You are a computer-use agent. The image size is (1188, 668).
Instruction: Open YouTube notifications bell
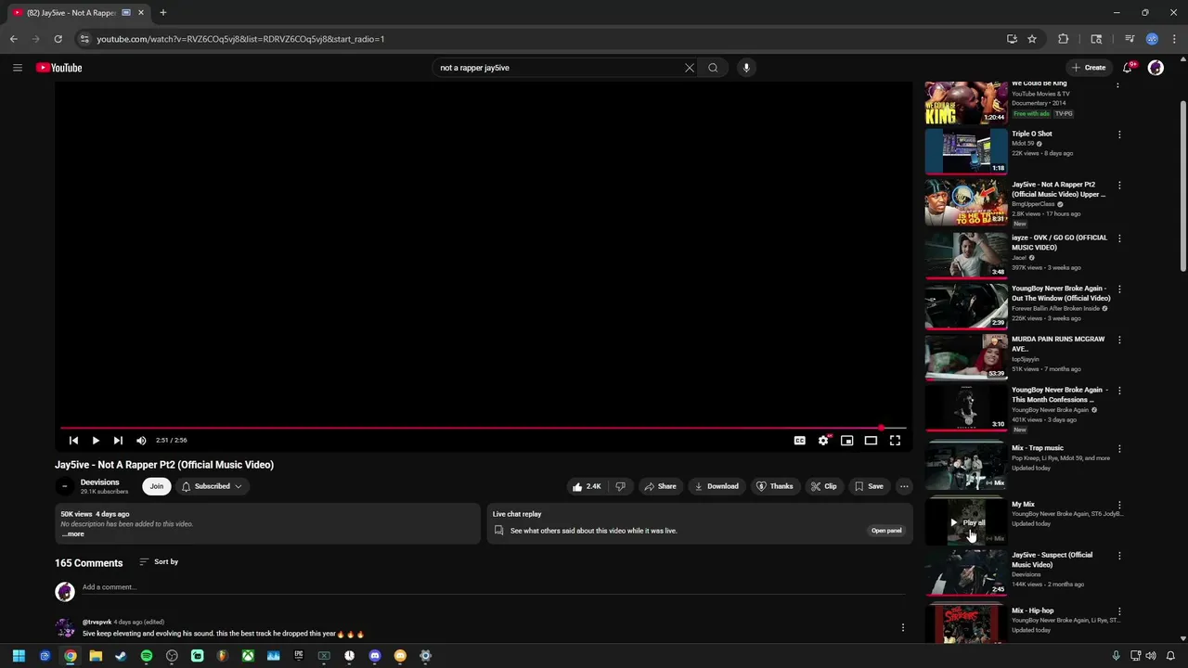(x=1128, y=68)
